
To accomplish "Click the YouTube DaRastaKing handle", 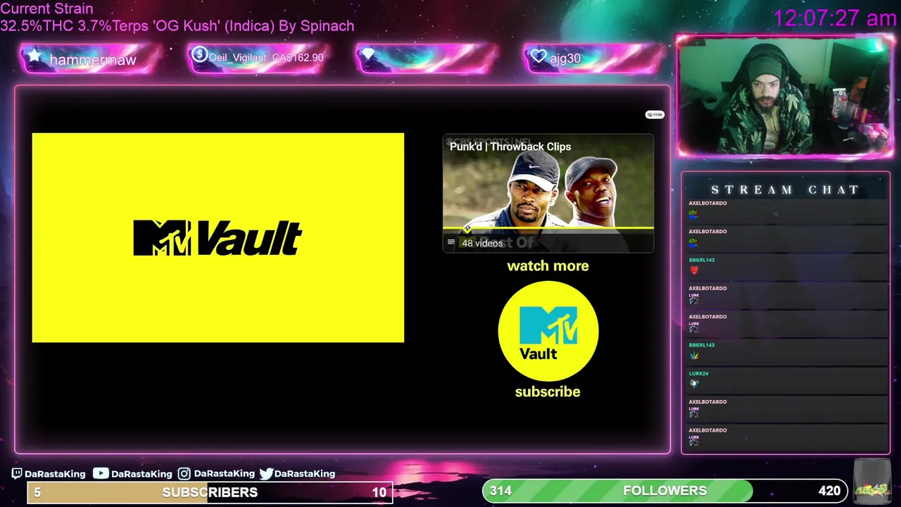I will (141, 474).
